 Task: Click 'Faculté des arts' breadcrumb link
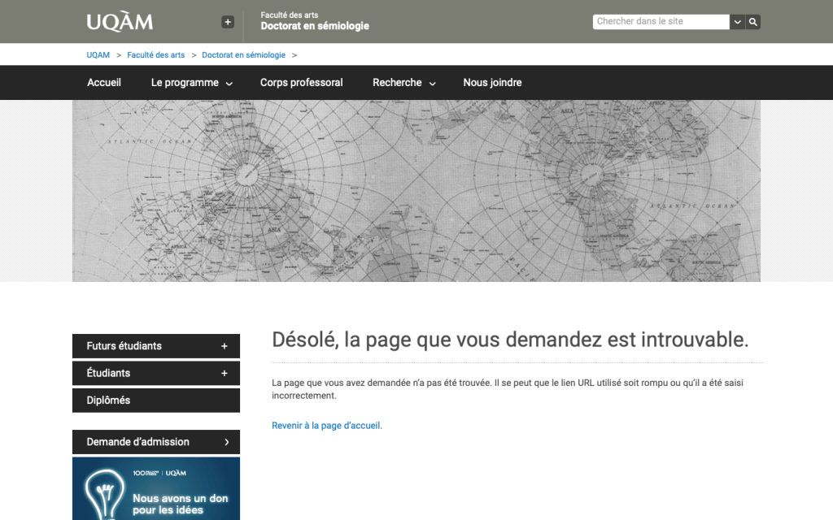click(x=156, y=55)
